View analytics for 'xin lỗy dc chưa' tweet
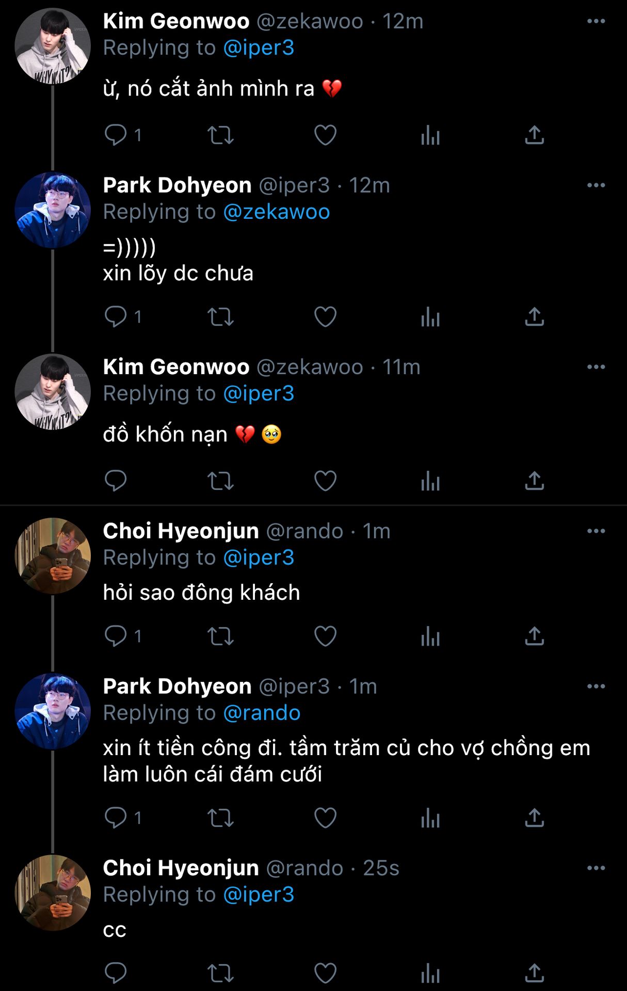 coord(430,317)
